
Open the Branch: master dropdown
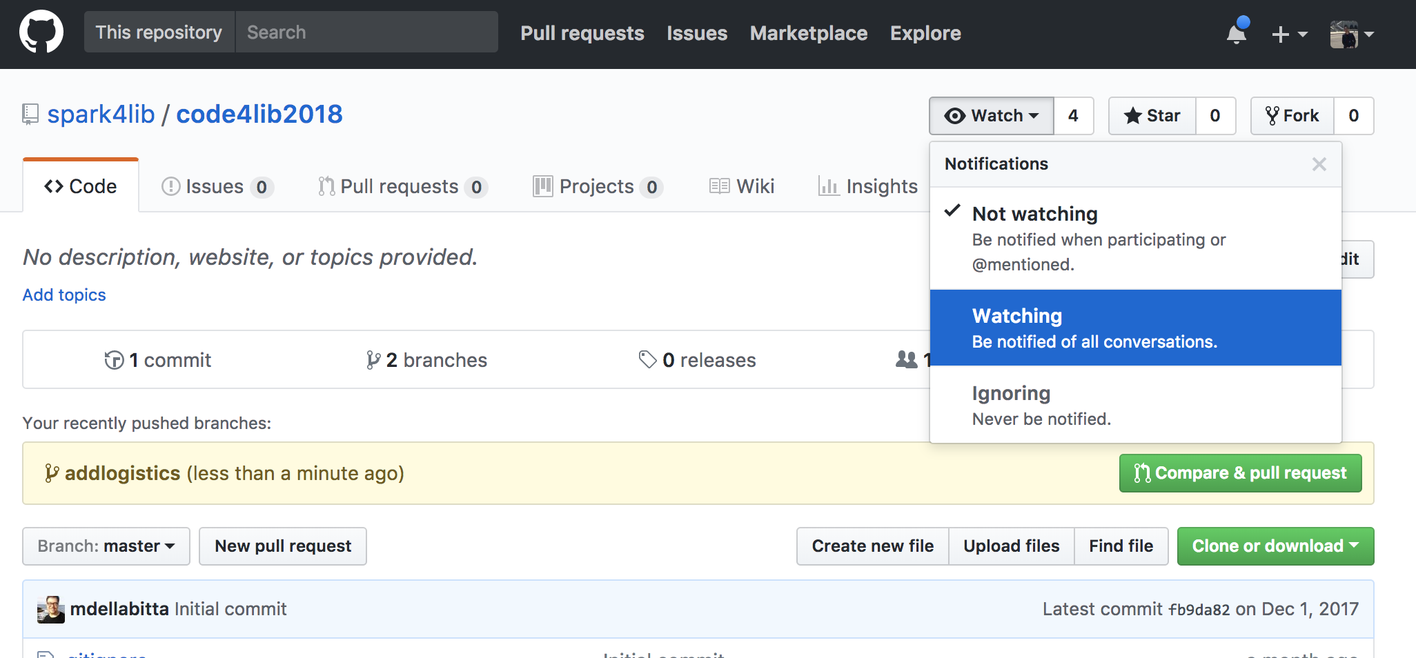coord(106,546)
